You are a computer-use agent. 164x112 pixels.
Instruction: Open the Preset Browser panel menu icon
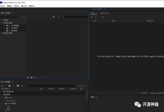(12, 82)
